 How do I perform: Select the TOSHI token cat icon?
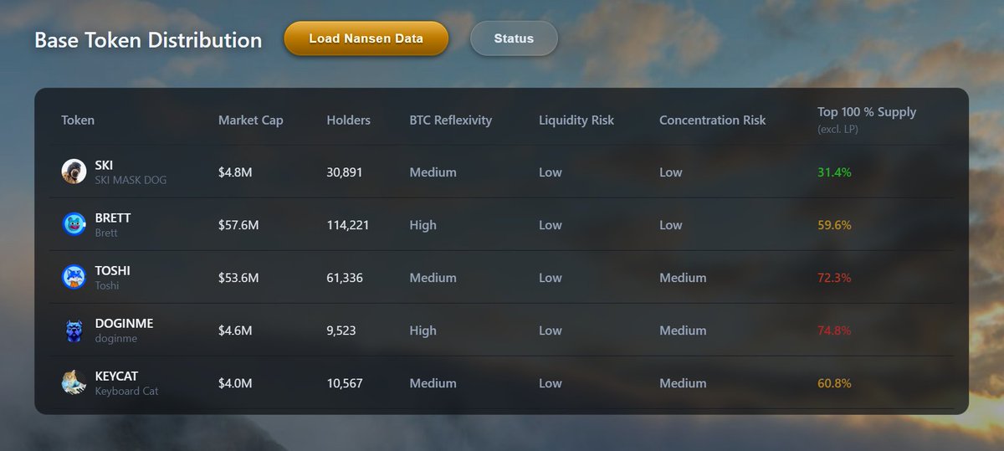tap(74, 277)
